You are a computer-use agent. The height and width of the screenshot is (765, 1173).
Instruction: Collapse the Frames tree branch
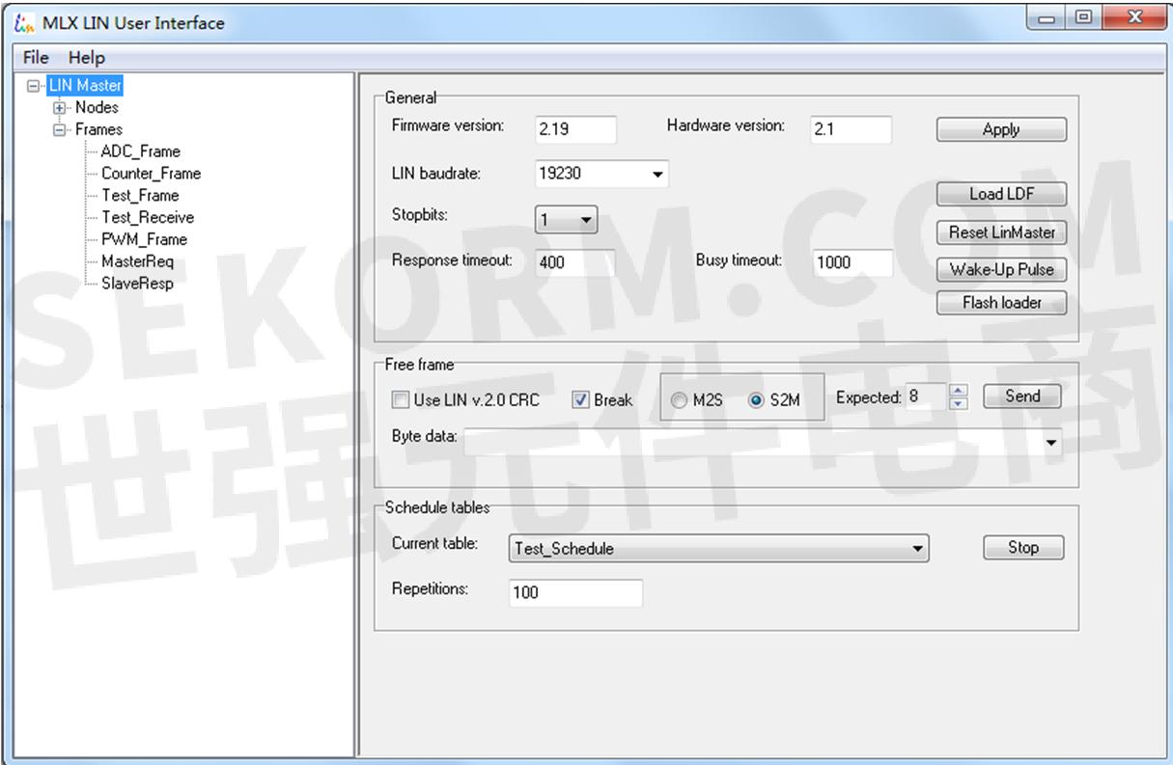click(x=60, y=129)
